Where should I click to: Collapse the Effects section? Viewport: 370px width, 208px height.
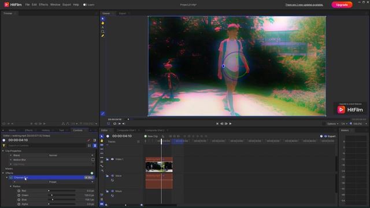tap(3, 173)
